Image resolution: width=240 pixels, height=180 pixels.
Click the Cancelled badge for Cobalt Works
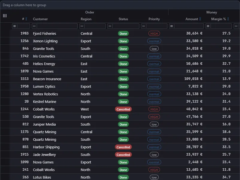123,109
